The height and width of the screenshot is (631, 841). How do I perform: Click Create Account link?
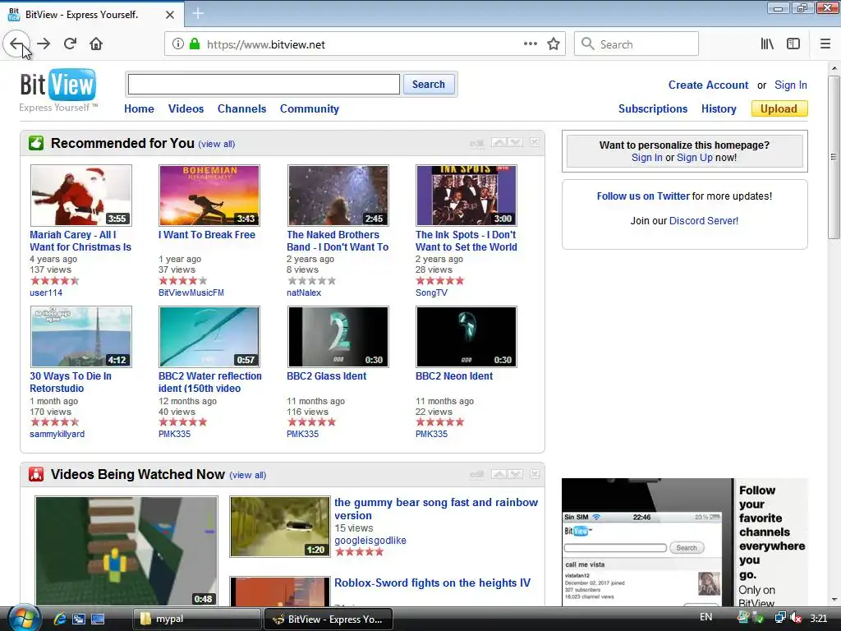(708, 85)
